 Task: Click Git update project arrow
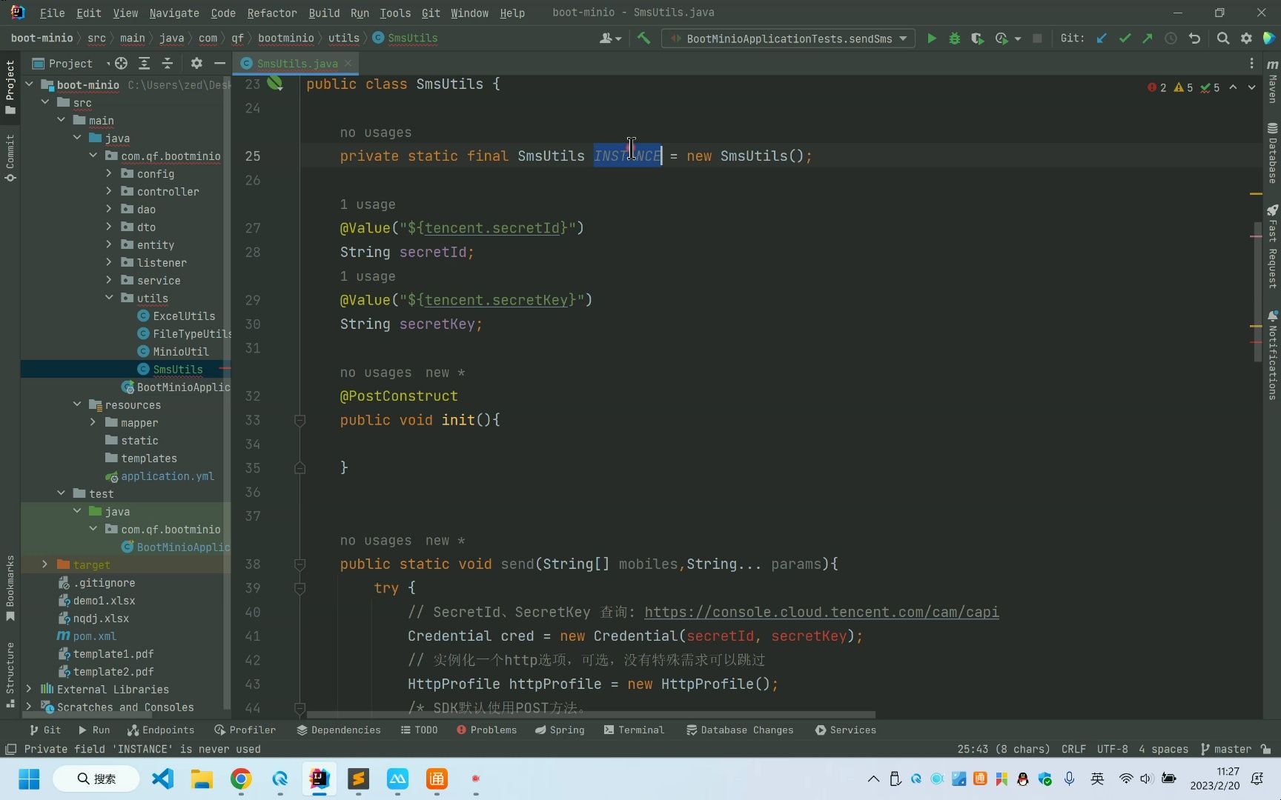[1102, 39]
